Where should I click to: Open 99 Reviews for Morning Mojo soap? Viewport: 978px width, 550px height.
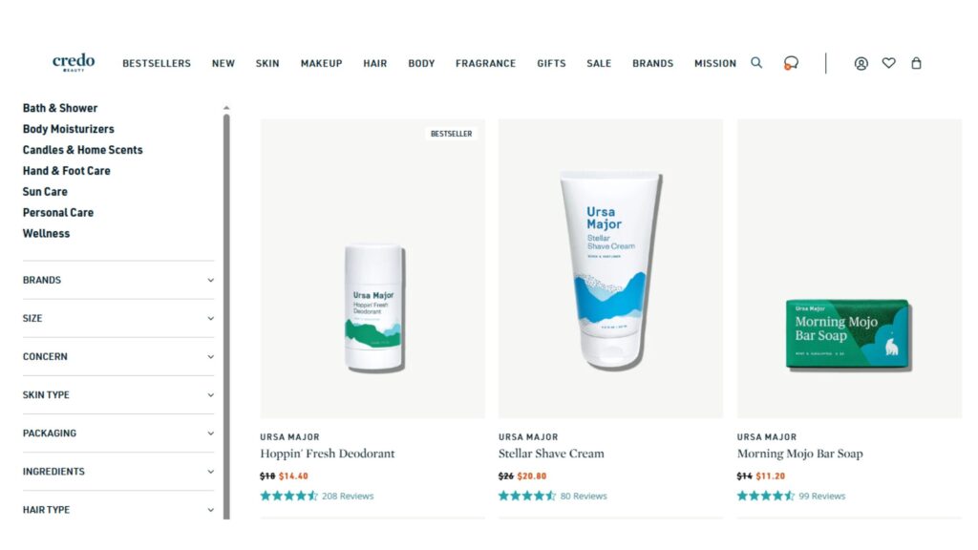[822, 496]
